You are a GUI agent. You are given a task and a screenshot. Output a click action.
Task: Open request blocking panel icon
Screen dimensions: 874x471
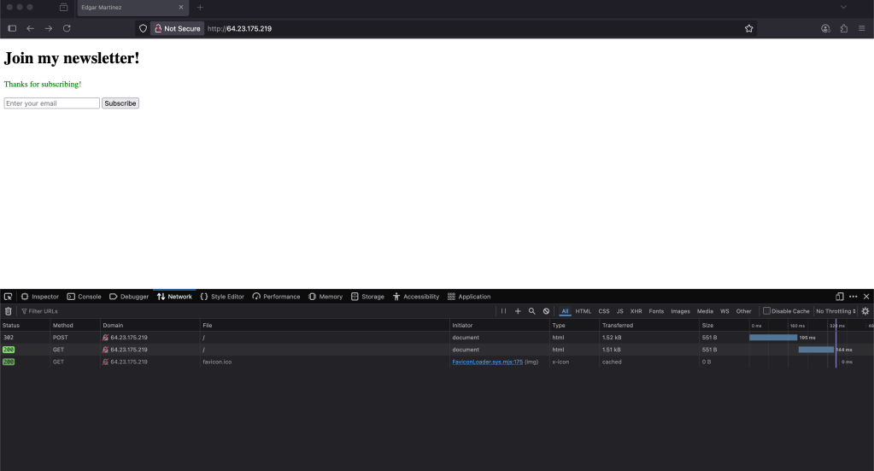546,311
